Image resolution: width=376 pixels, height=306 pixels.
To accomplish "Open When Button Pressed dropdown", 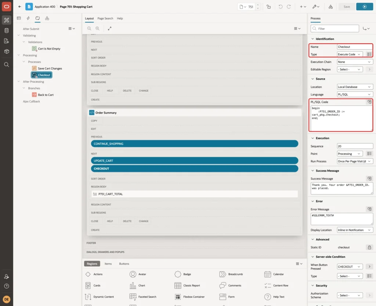I will [350, 267].
